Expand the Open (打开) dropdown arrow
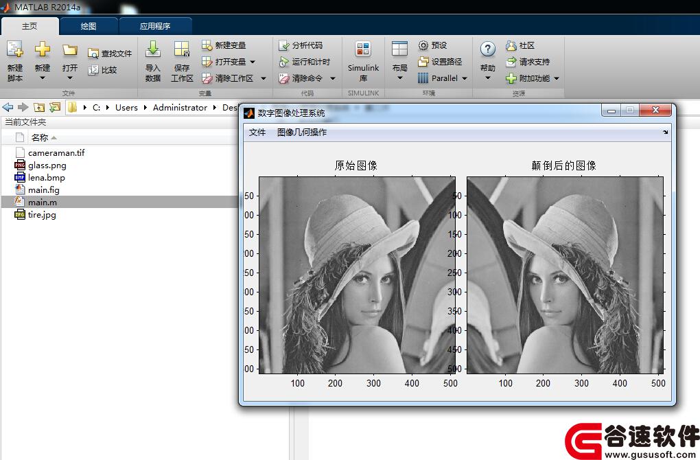The height and width of the screenshot is (460, 700). click(x=69, y=78)
